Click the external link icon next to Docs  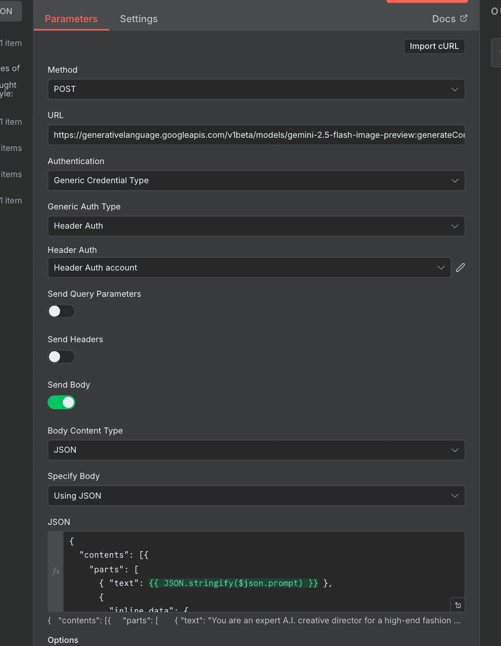coord(464,18)
